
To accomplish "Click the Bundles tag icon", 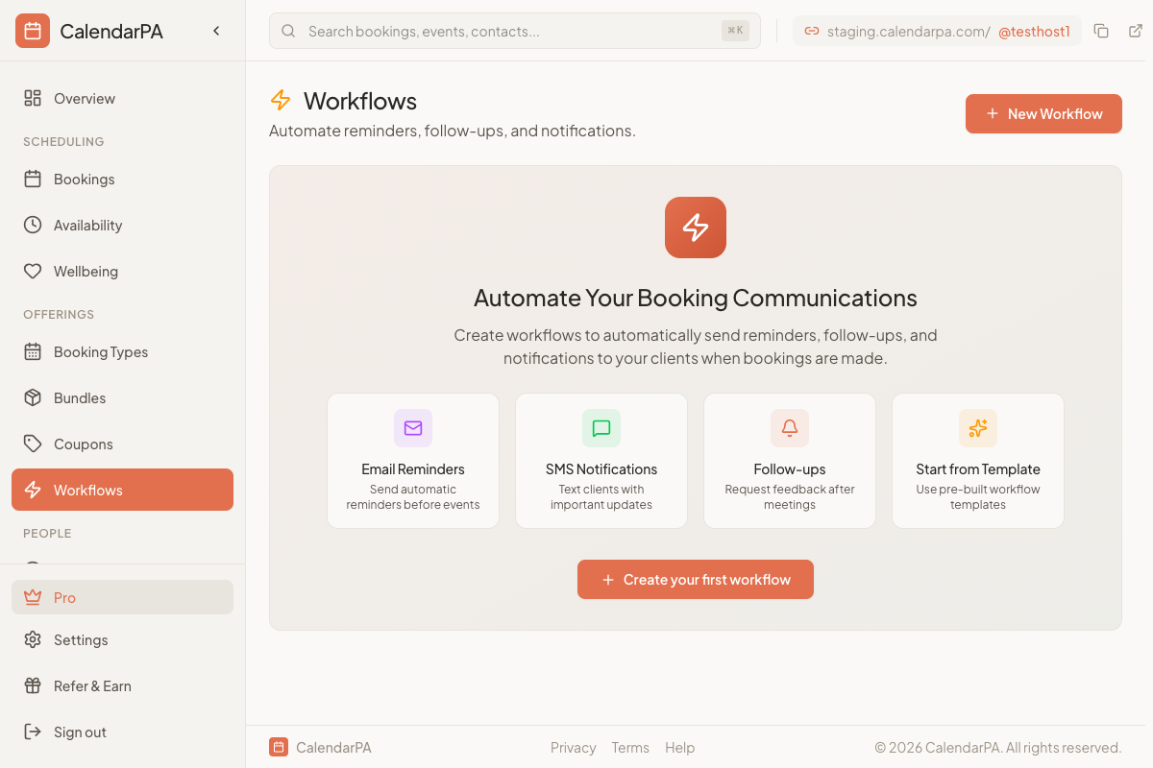I will click(x=32, y=397).
